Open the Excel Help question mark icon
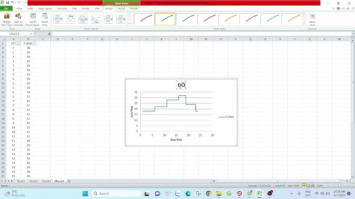The width and height of the screenshot is (355, 199). pos(338,8)
